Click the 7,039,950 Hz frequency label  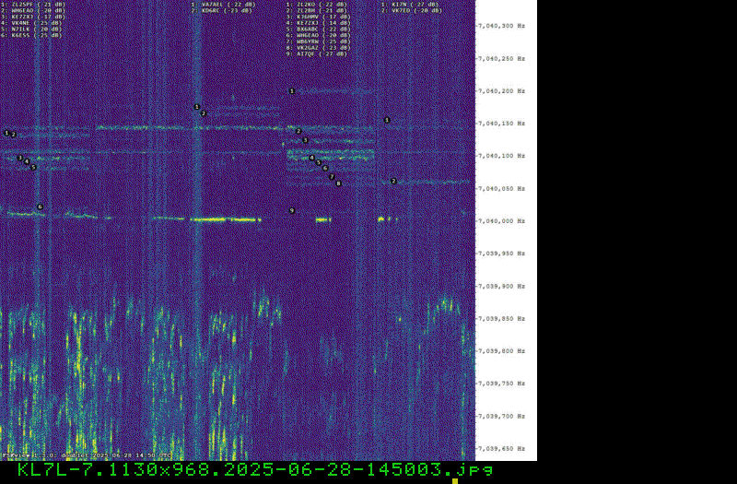click(x=501, y=254)
